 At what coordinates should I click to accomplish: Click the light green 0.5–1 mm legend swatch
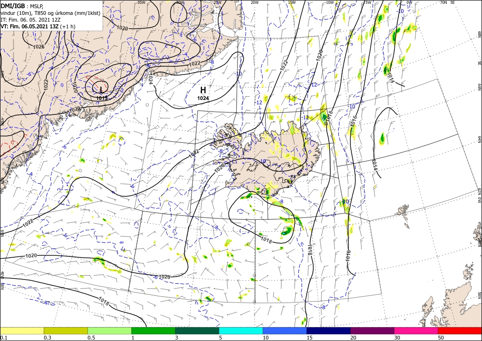click(x=109, y=331)
